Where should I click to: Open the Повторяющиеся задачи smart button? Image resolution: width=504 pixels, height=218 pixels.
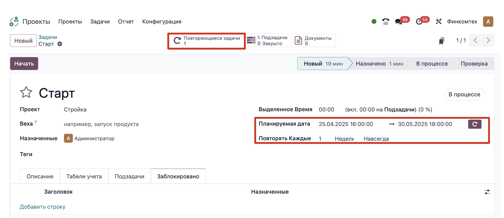click(x=207, y=41)
